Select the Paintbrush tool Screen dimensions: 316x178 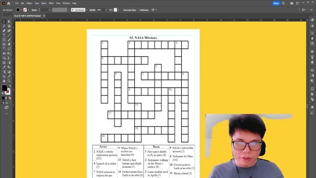tap(9, 40)
